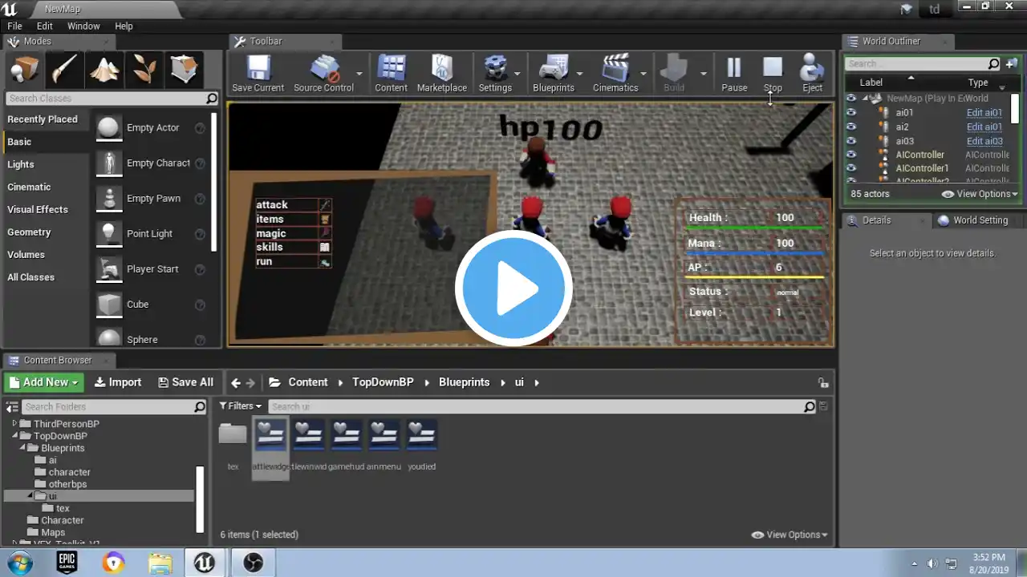
Task: Click the Import button
Action: [118, 382]
